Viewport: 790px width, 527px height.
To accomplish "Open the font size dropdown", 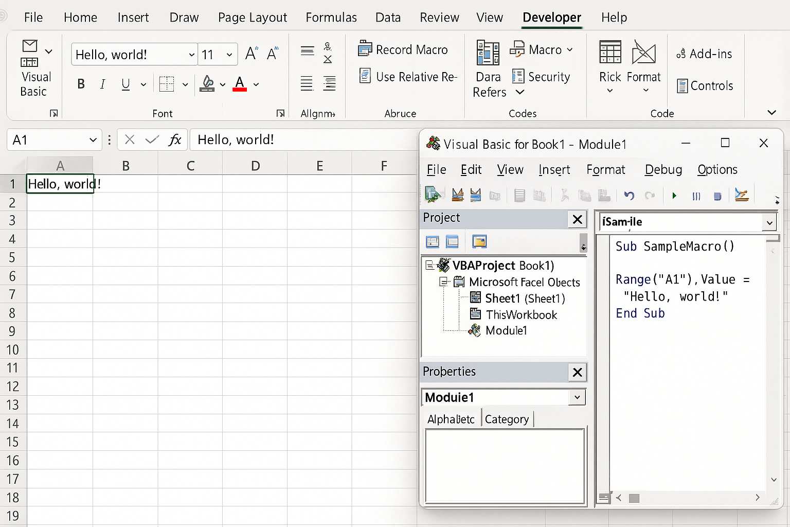I will tap(229, 55).
